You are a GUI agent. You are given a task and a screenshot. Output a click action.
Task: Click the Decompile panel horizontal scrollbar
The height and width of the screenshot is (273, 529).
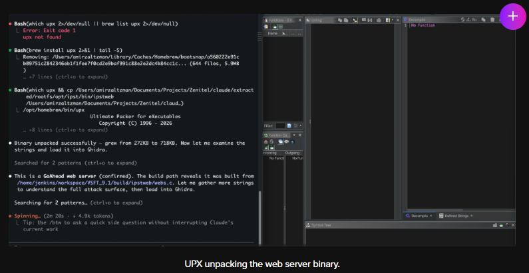435,210
